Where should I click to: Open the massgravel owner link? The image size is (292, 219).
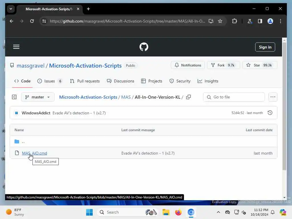pos(31,66)
